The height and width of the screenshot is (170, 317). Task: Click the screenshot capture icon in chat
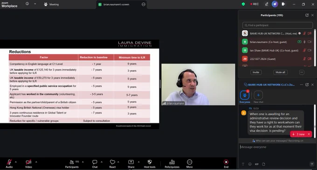(x=257, y=164)
